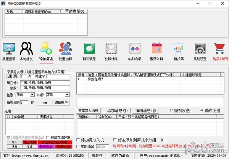Click 采集好友模块 group title link
The width and height of the screenshot is (229, 159).
(x=36, y=72)
